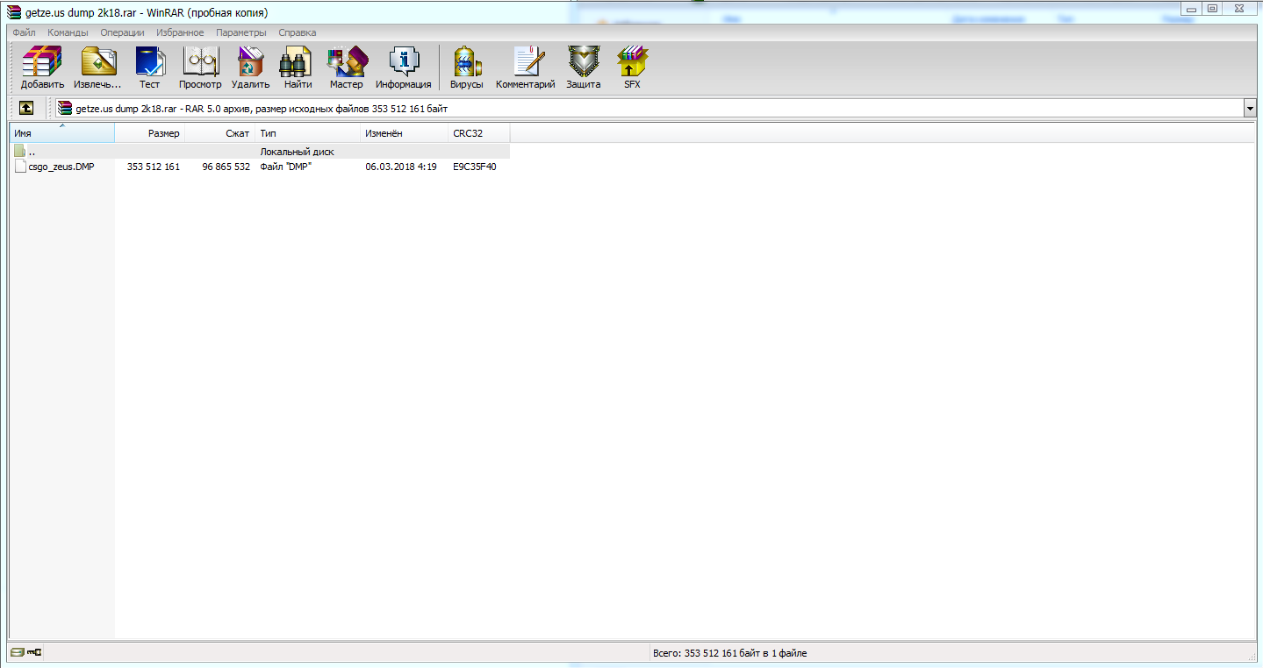This screenshot has height=668, width=1263.
Task: Open the Просмотр (View) tool
Action: pos(200,68)
